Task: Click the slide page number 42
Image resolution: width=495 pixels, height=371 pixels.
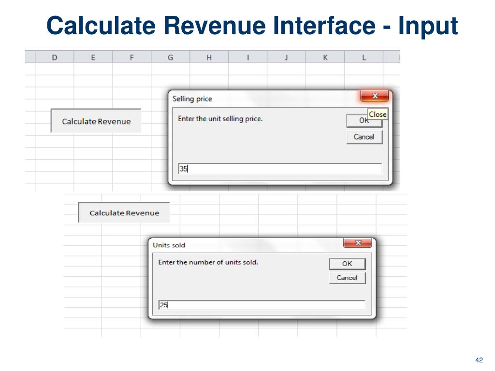Action: [x=479, y=360]
